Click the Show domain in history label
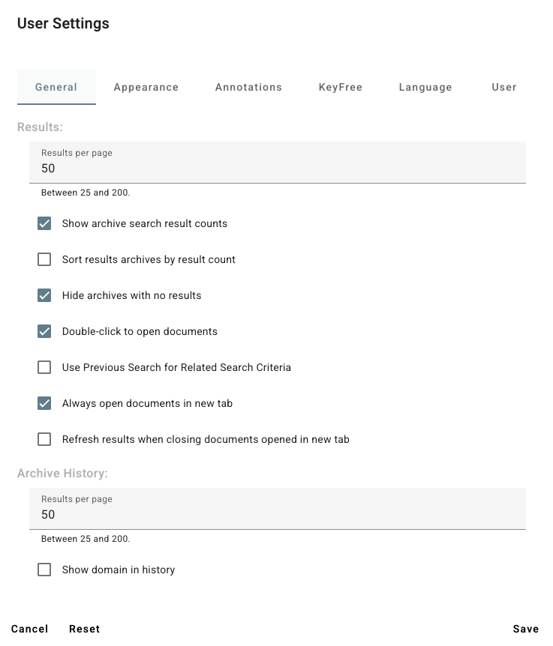The height and width of the screenshot is (646, 553). (119, 570)
